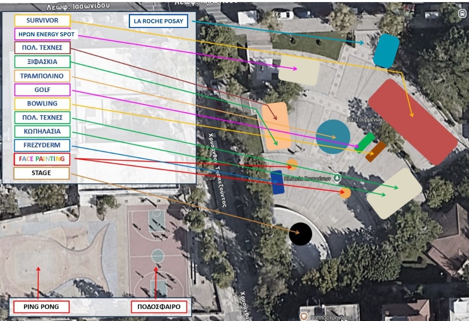Screen dimensions: 469x321
Task: Click the bus stop icon in the corner
Action: point(462,14)
